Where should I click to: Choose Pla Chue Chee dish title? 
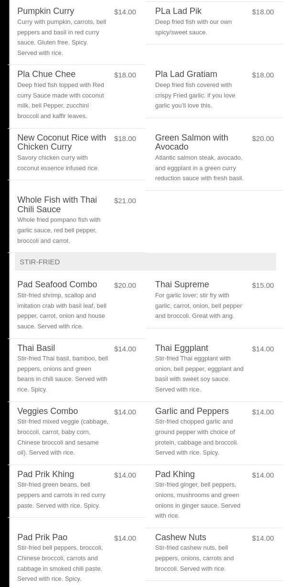(x=46, y=74)
